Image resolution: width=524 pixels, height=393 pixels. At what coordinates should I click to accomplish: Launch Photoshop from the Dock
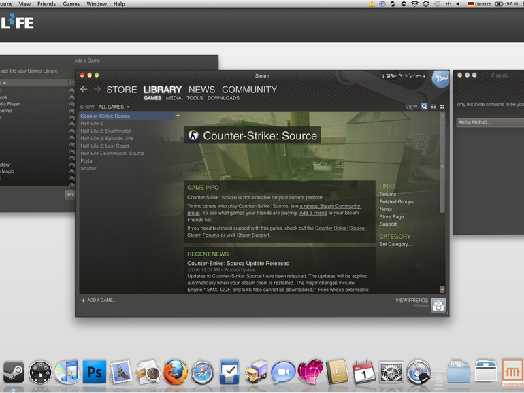(94, 372)
